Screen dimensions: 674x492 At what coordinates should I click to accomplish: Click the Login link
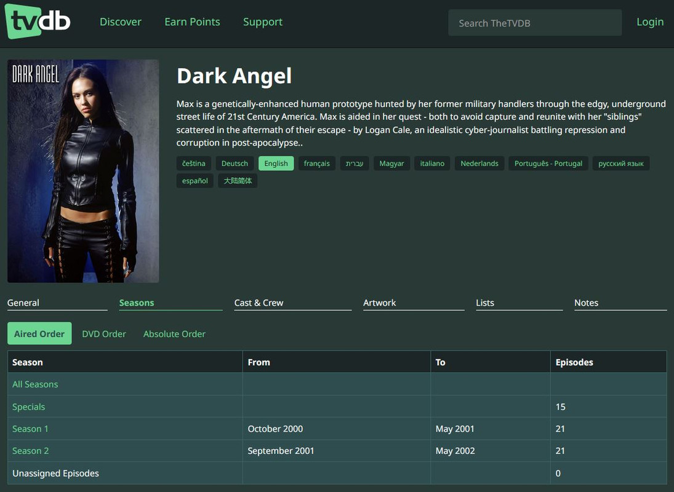650,22
